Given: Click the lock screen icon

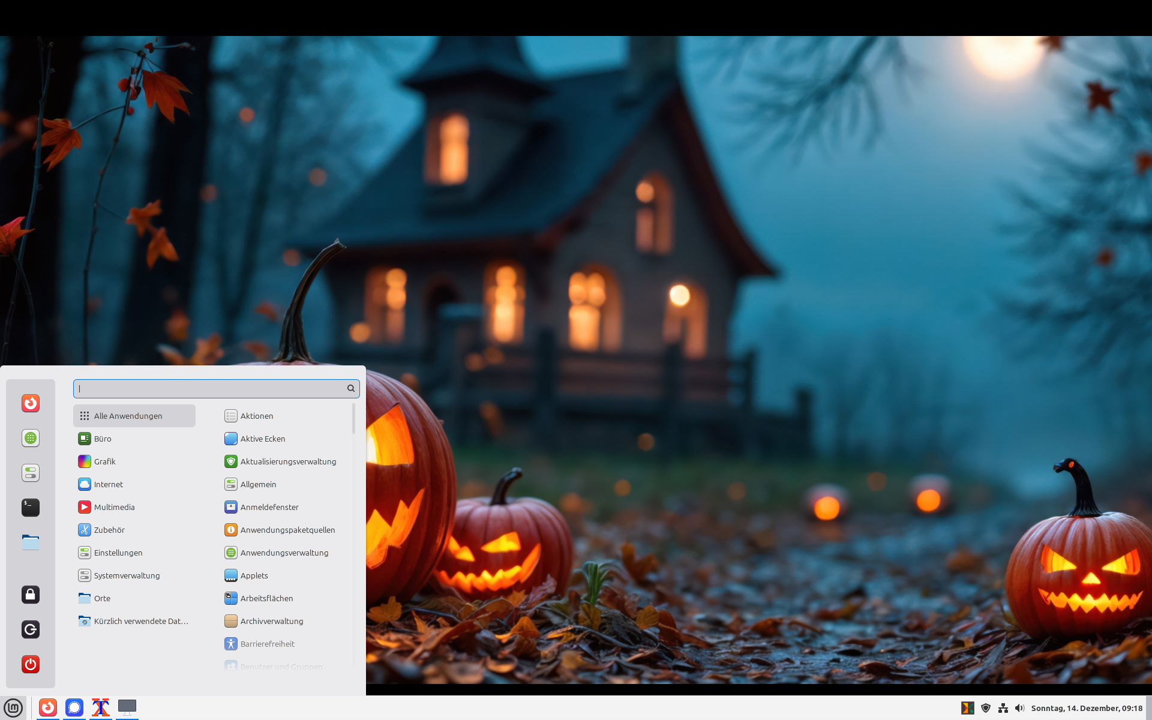Looking at the screenshot, I should (31, 595).
